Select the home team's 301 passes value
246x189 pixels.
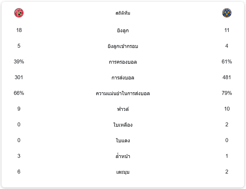click(x=19, y=77)
